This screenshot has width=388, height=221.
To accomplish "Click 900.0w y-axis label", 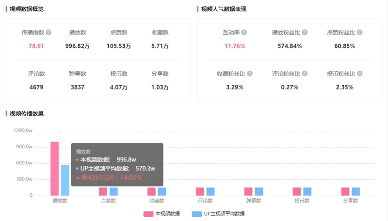I will pyautogui.click(x=24, y=147).
